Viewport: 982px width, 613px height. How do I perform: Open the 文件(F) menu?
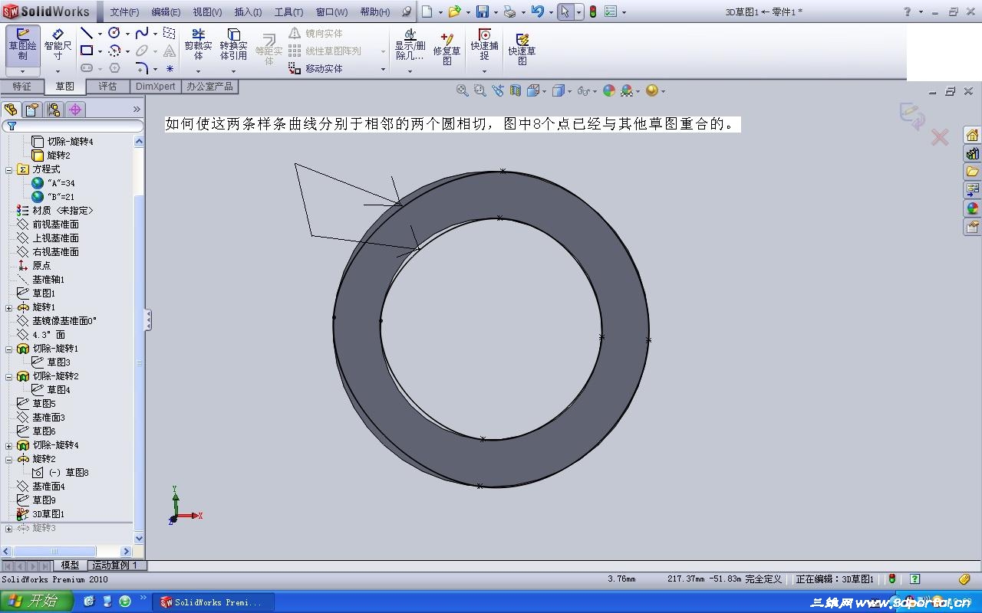[x=124, y=12]
